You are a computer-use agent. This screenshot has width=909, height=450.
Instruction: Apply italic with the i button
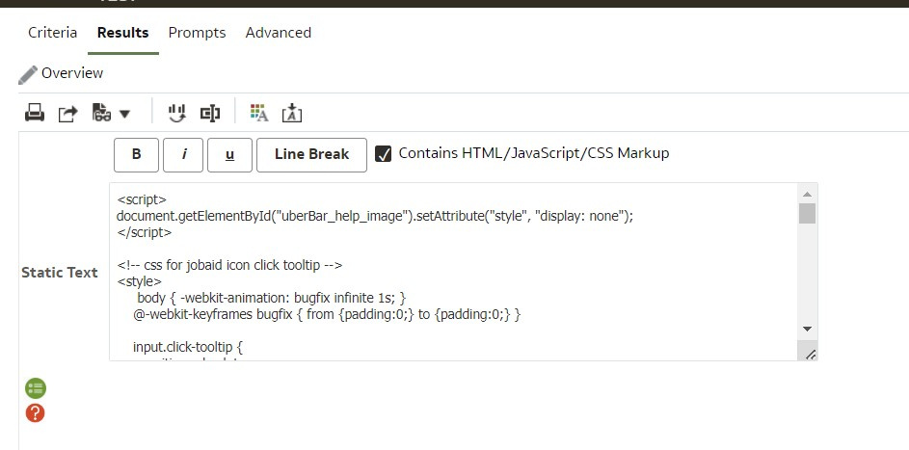point(183,154)
